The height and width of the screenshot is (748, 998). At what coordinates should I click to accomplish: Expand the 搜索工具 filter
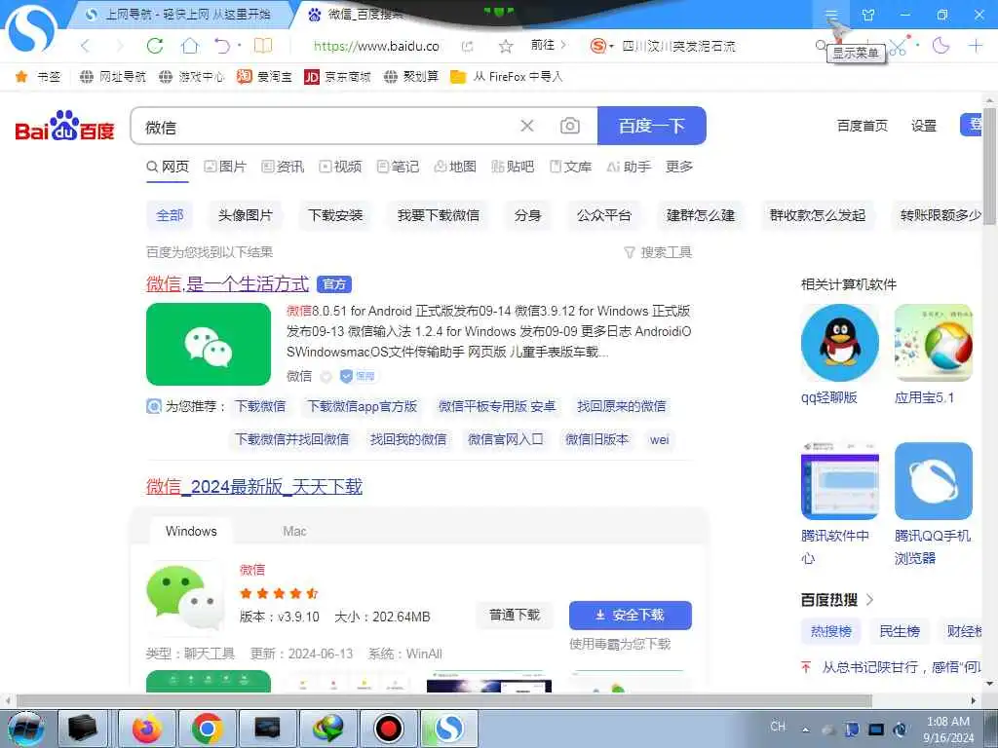tap(658, 252)
